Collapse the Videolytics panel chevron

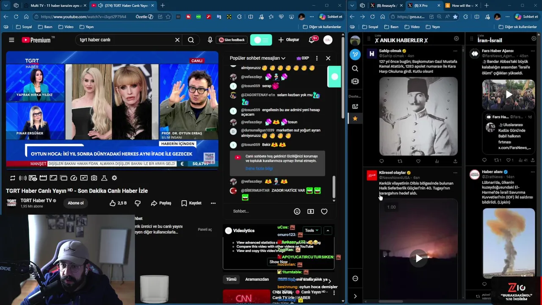(328, 230)
